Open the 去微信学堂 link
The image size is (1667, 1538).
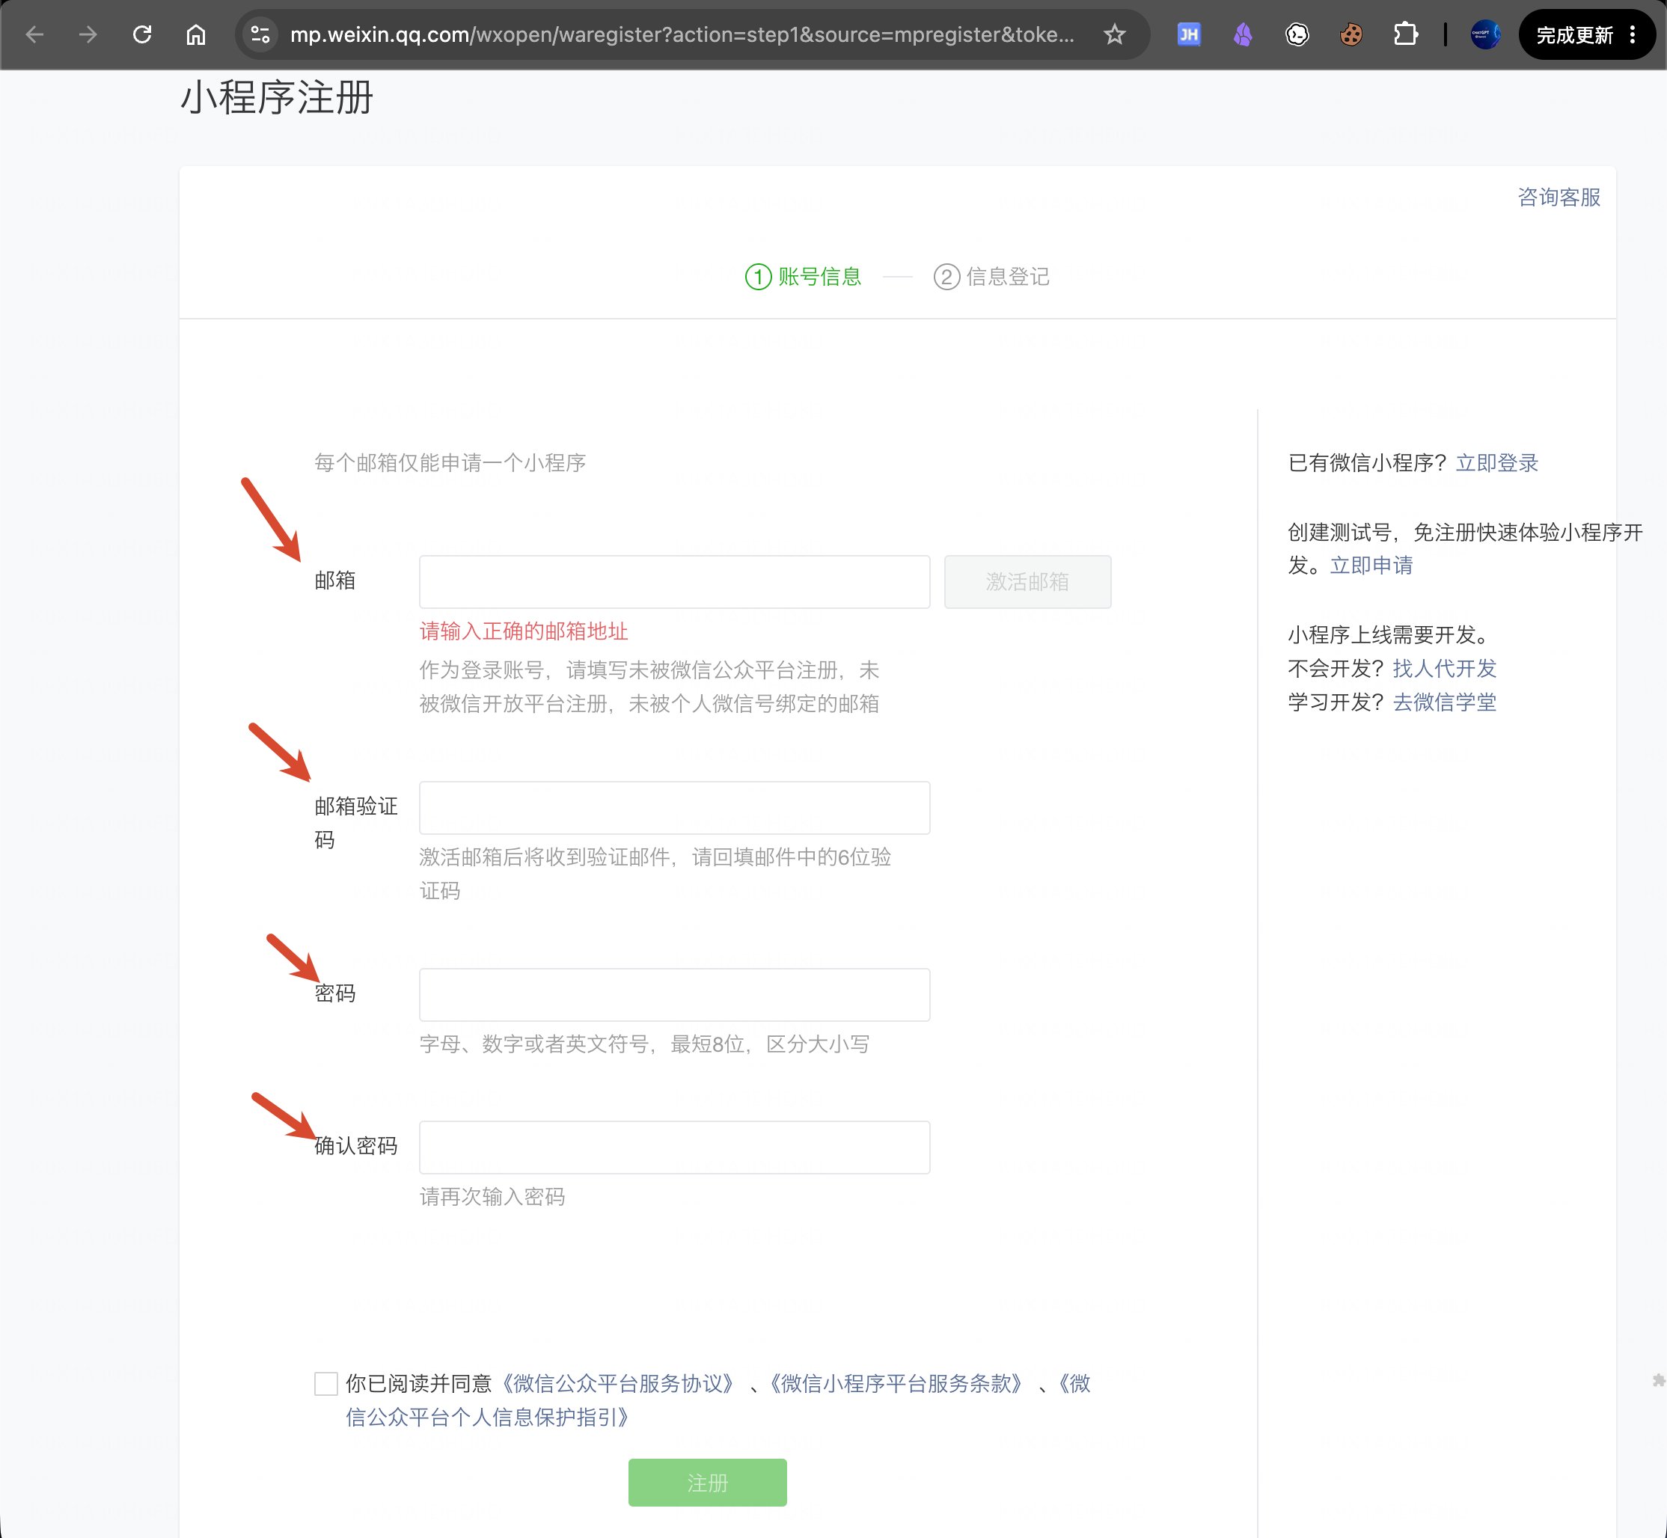pos(1444,702)
